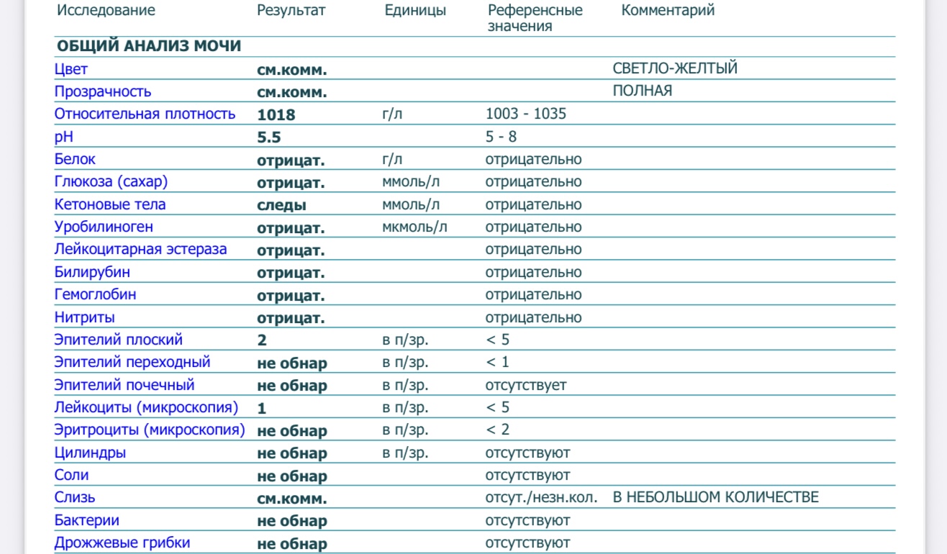The height and width of the screenshot is (554, 947).
Task: Open the 'Слизь' test link
Action: (75, 497)
